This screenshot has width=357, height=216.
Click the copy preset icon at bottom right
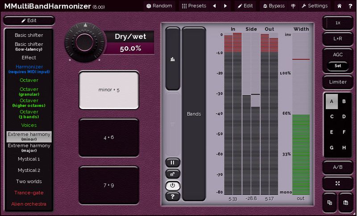(x=330, y=202)
